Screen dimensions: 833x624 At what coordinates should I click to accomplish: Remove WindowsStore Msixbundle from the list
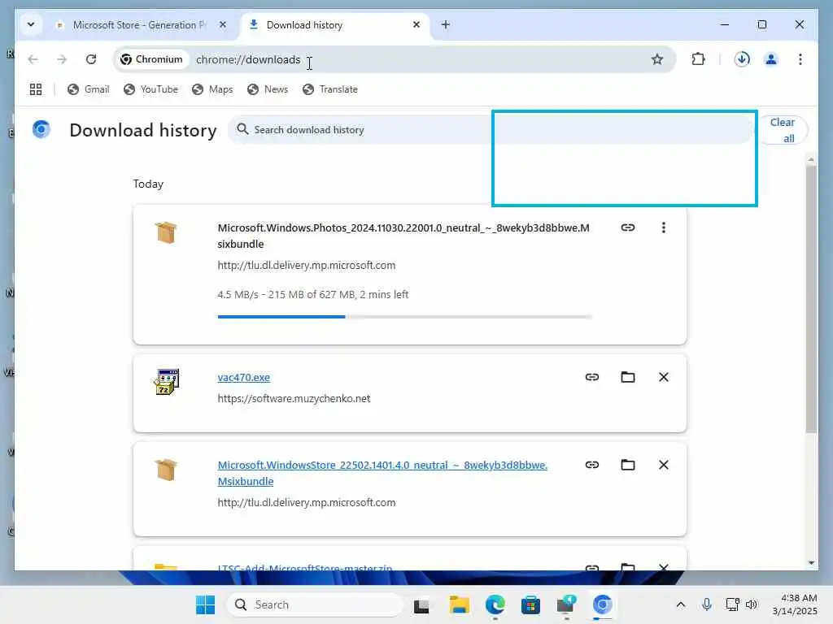click(664, 465)
